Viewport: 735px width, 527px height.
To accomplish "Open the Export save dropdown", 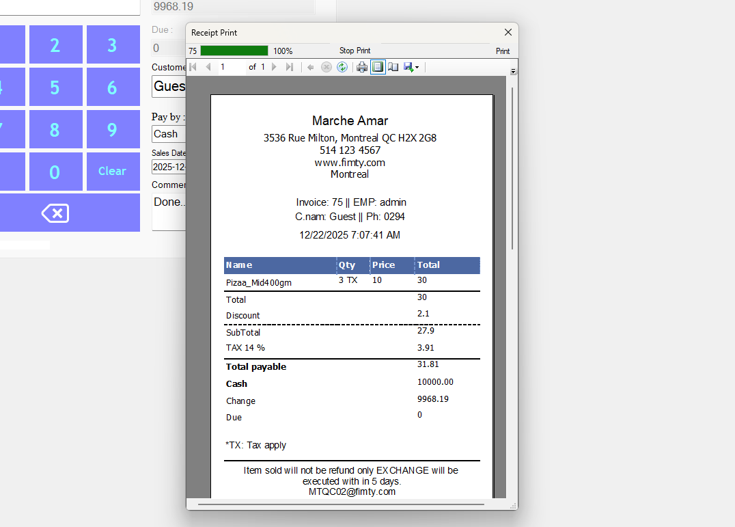I will (411, 67).
